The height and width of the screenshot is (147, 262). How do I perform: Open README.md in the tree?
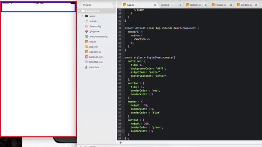click(96, 62)
